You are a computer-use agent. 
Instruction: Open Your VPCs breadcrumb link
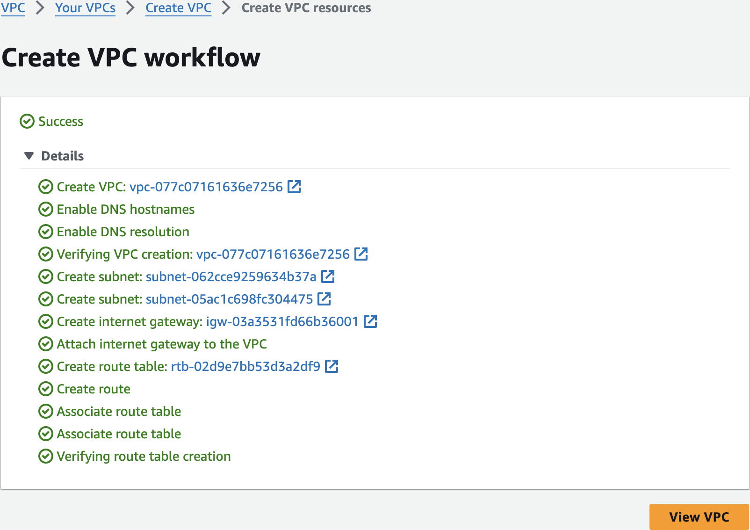point(85,8)
